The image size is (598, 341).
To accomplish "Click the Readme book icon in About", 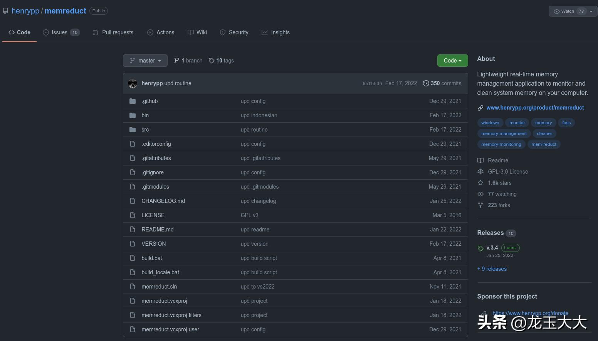I will [x=480, y=160].
